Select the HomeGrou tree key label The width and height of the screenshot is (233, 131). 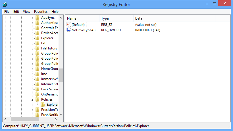pos(49,69)
